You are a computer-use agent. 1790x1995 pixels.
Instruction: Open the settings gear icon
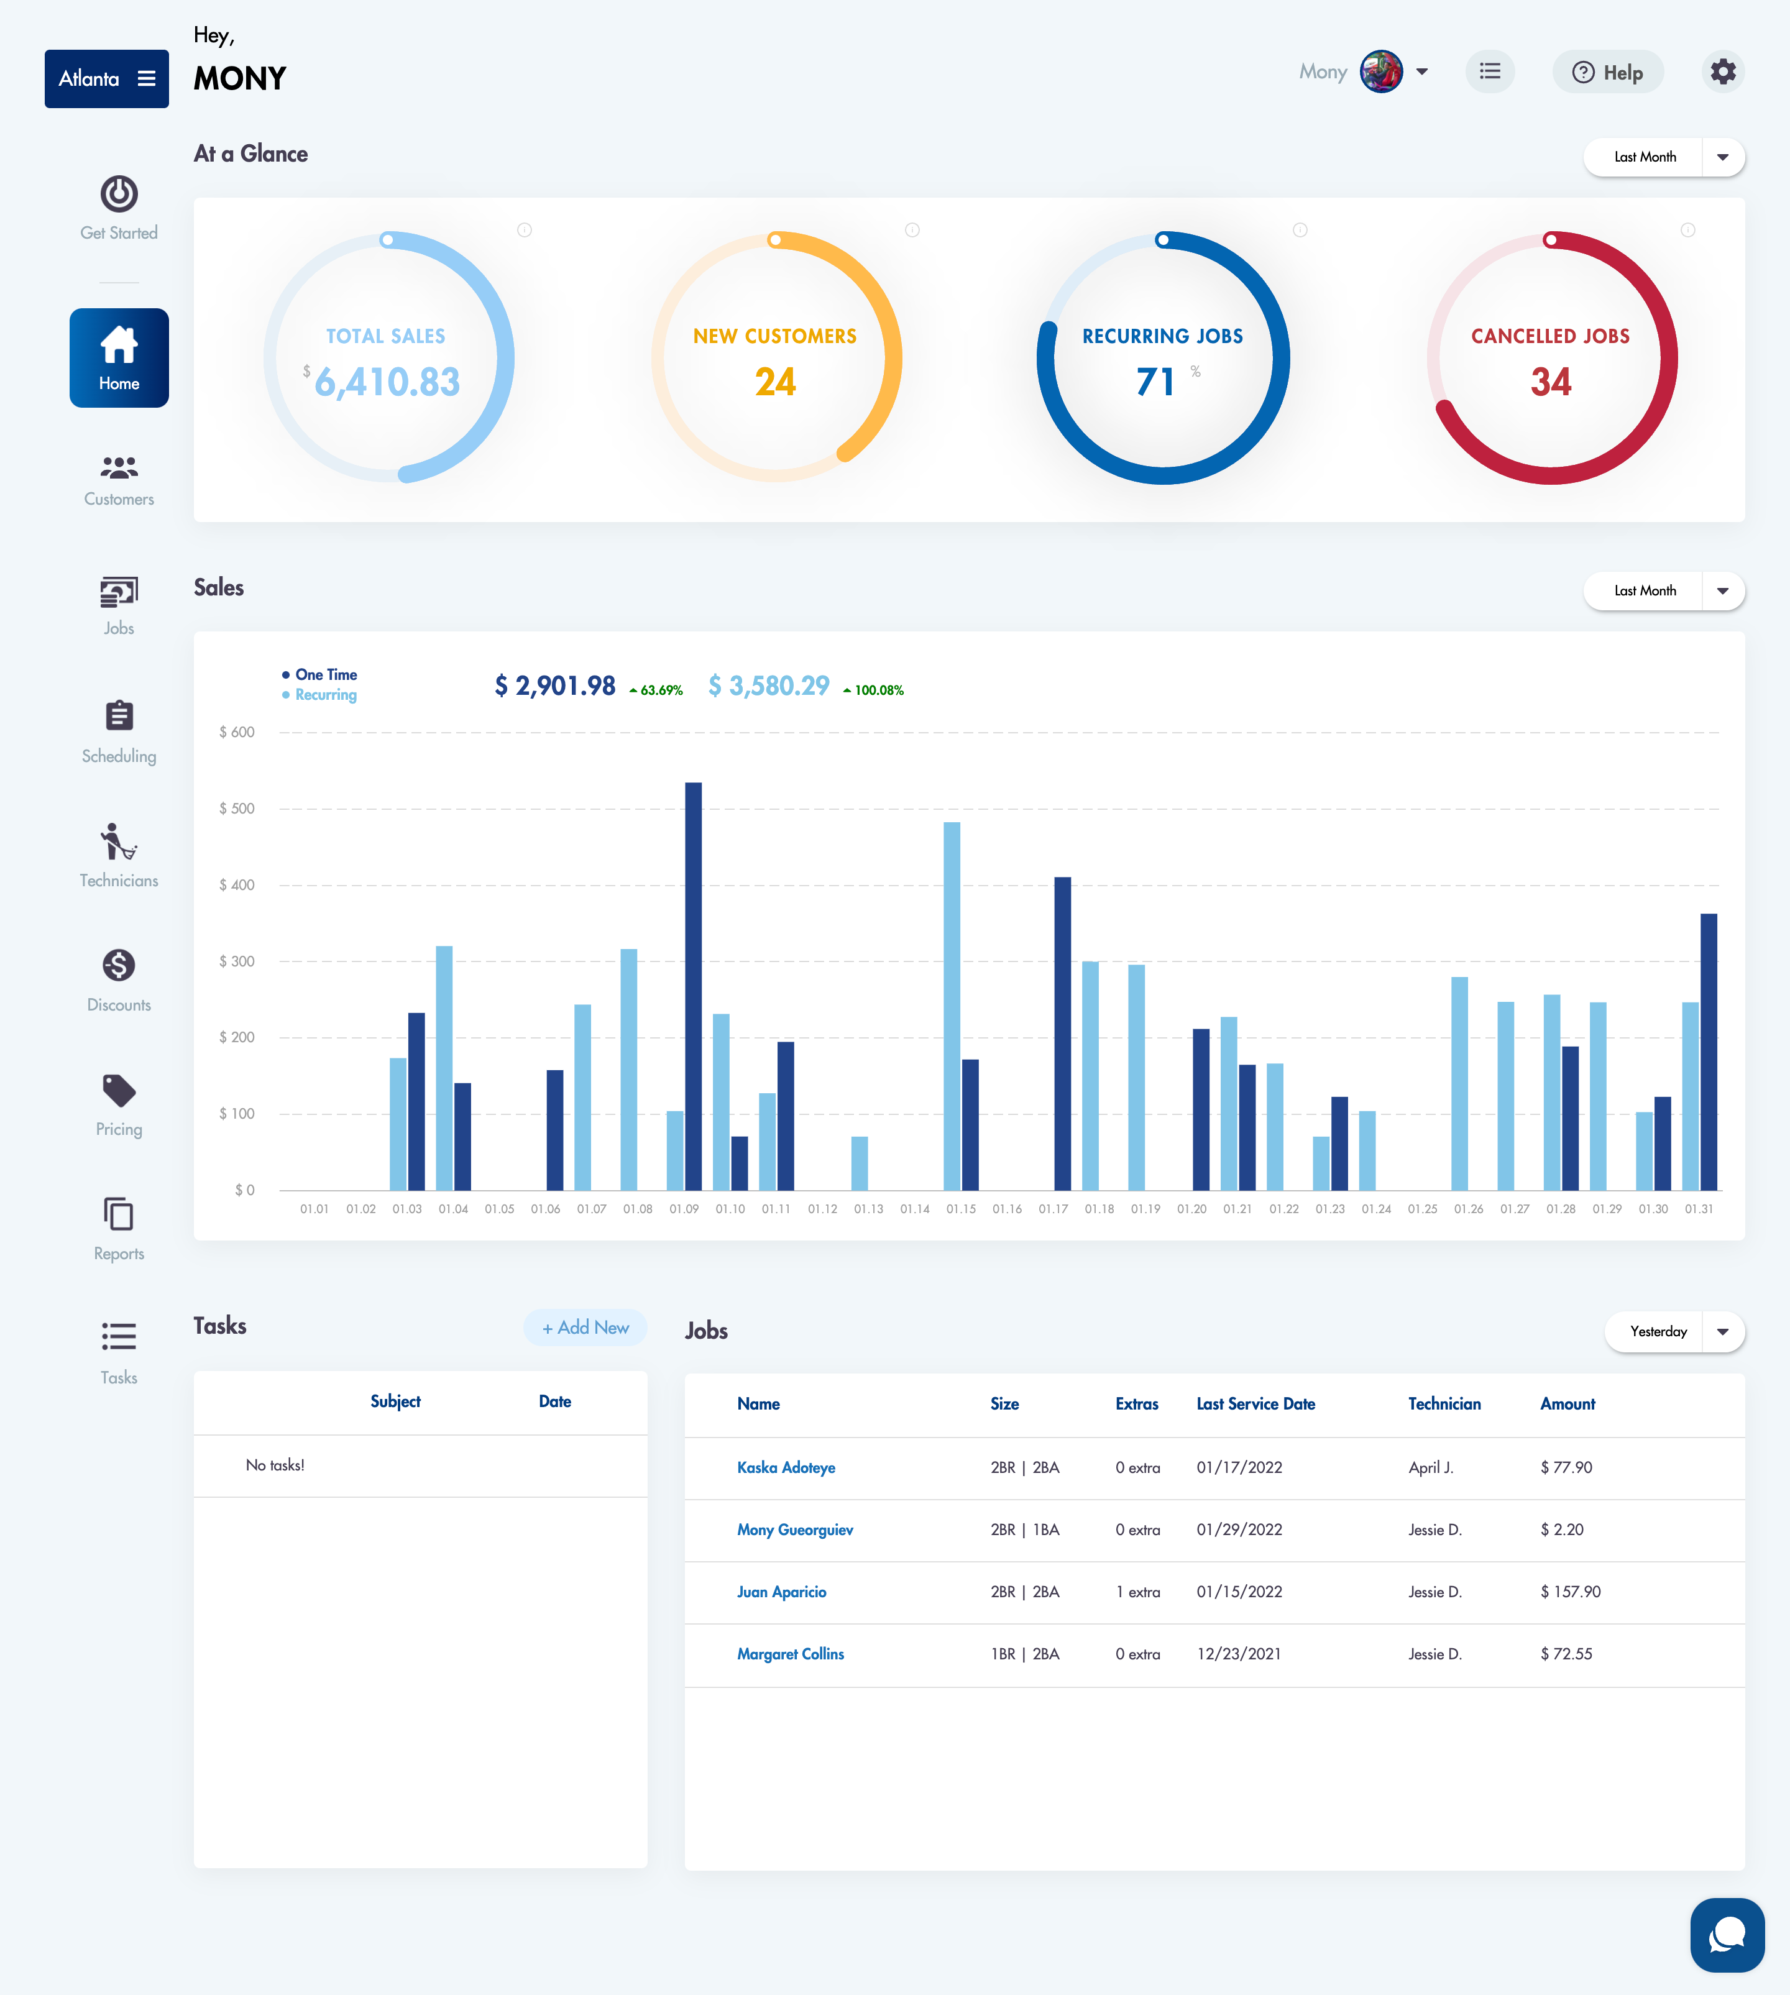pos(1722,71)
